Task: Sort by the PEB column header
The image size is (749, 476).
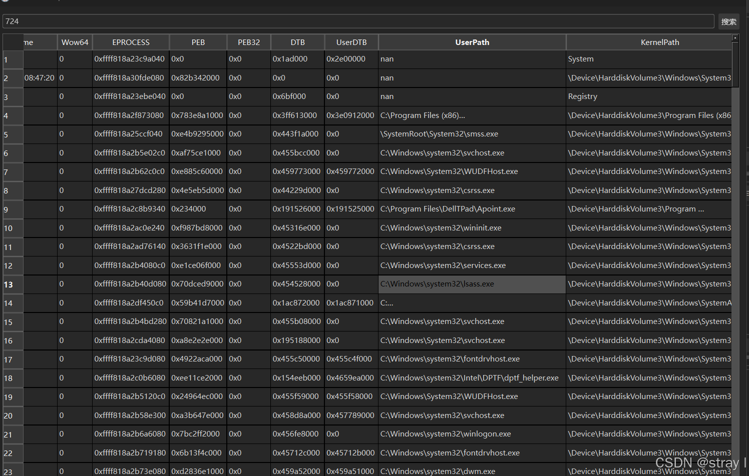Action: pyautogui.click(x=198, y=42)
